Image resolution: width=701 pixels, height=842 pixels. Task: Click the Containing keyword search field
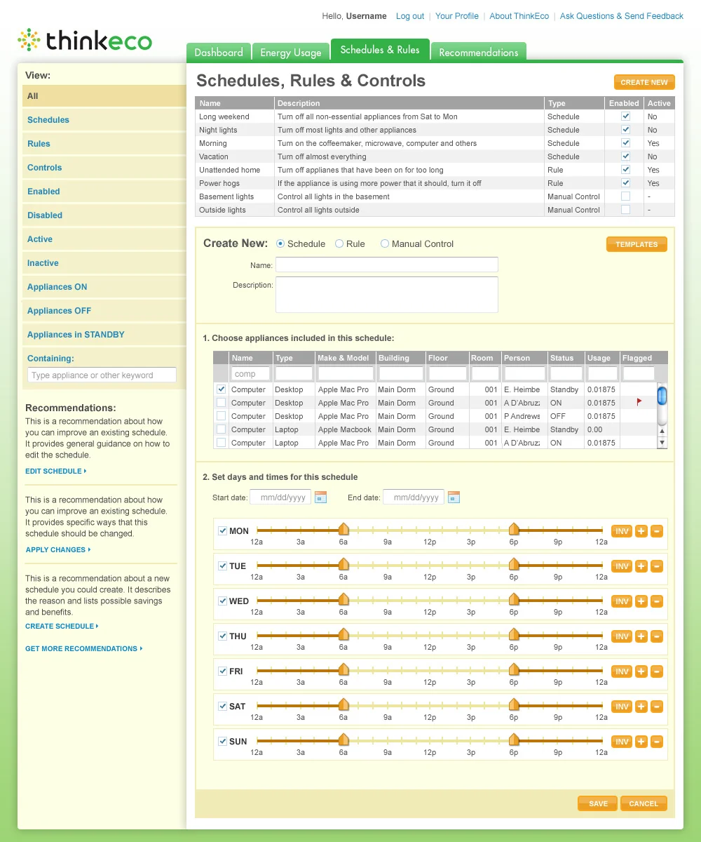102,375
